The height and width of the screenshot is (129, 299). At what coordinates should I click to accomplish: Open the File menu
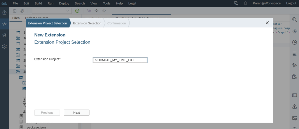click(15, 3)
